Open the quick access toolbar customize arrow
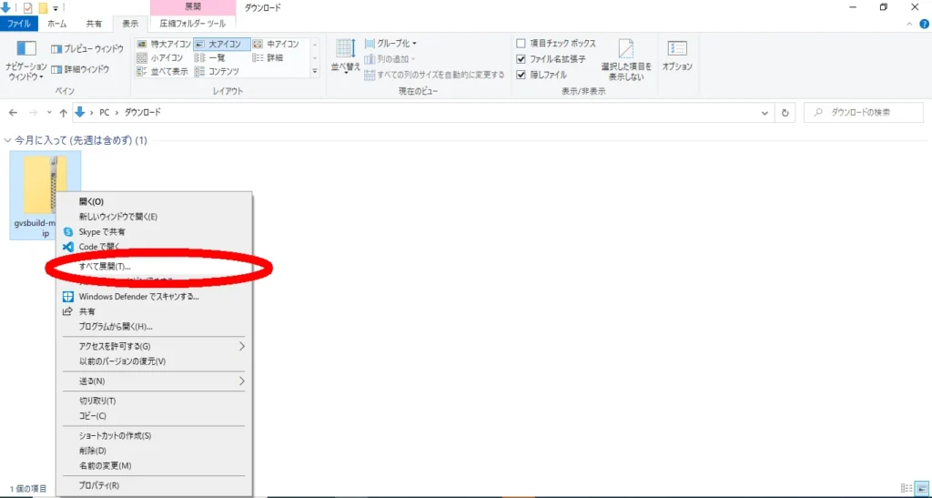 point(56,8)
